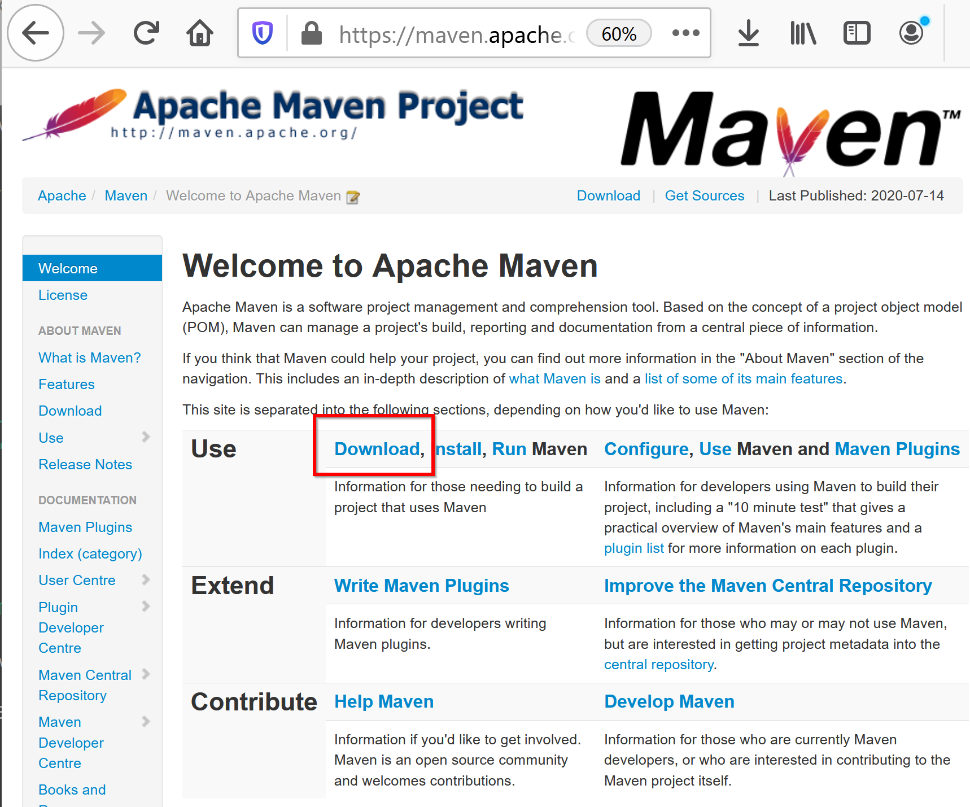Screen dimensions: 970x807
Task: Follow 'list of some of its main features'
Action: tap(743, 378)
